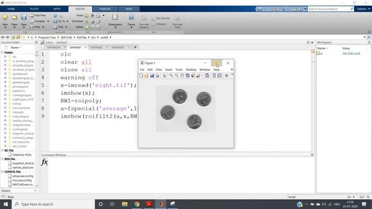Screen dimensions: 372x209
Task: Open the Adobe Acrobat taskbar icon
Action: 149,204
